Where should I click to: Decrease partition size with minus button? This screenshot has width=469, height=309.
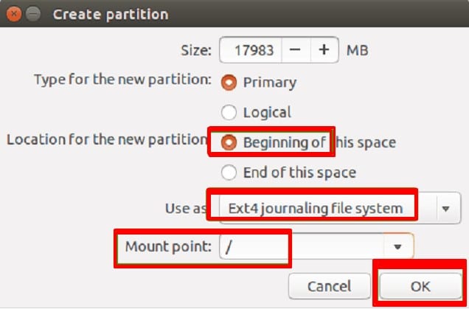pyautogui.click(x=295, y=50)
